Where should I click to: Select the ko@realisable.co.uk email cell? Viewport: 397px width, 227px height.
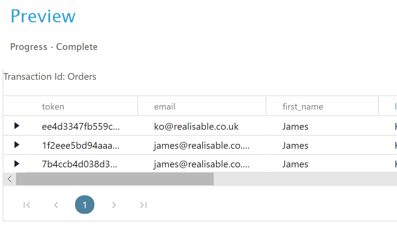pyautogui.click(x=196, y=126)
